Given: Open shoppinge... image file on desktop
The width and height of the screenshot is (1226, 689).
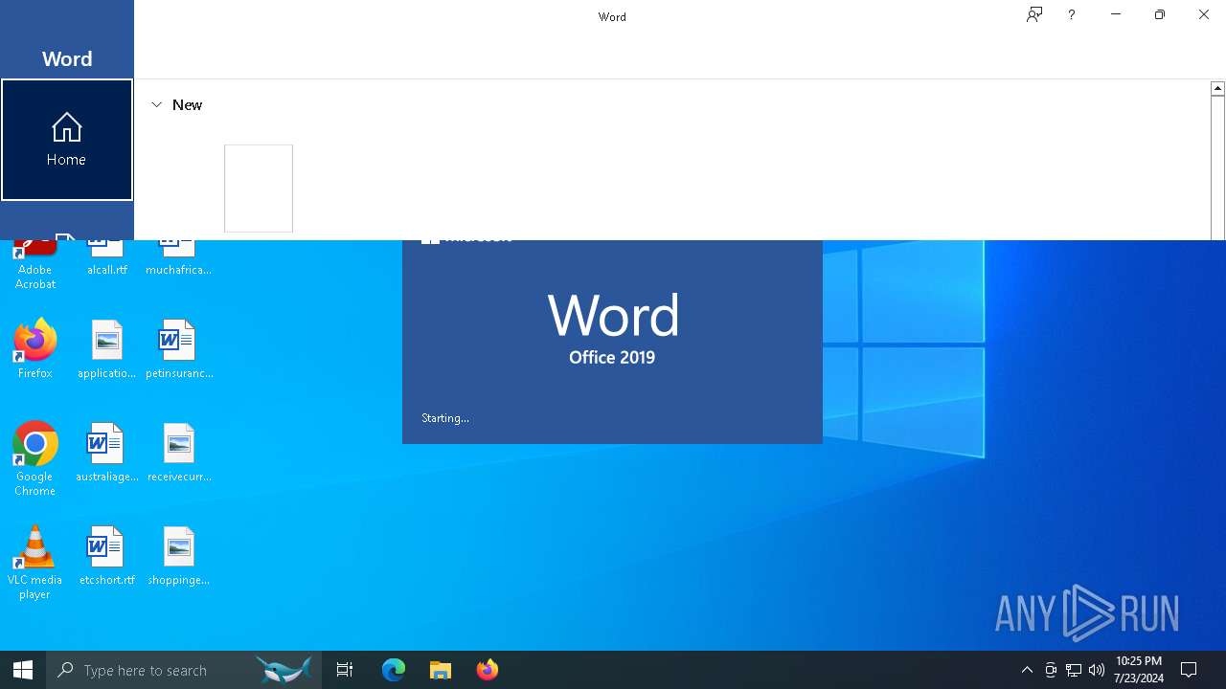Looking at the screenshot, I should 179,556.
